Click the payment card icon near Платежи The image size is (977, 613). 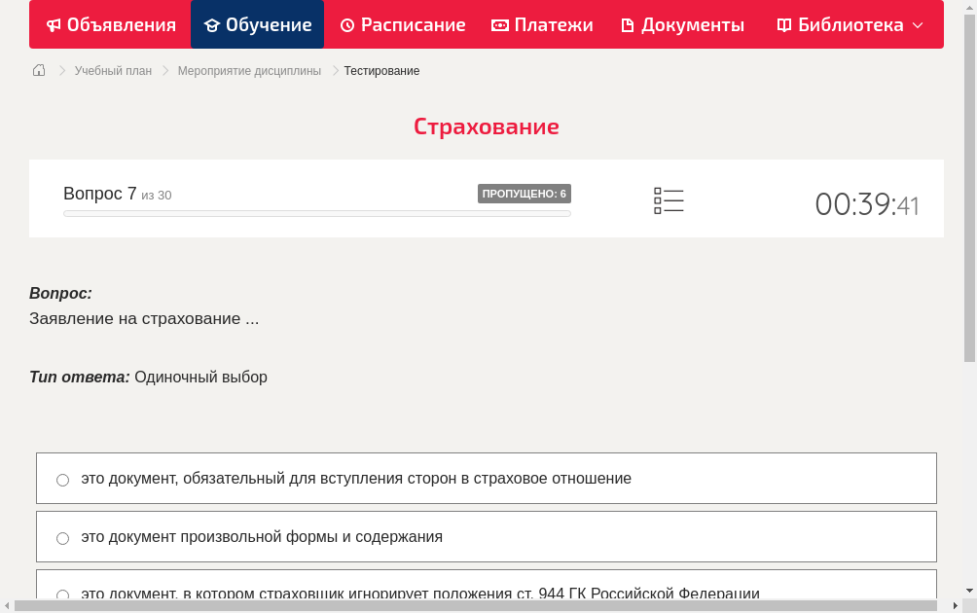click(500, 24)
